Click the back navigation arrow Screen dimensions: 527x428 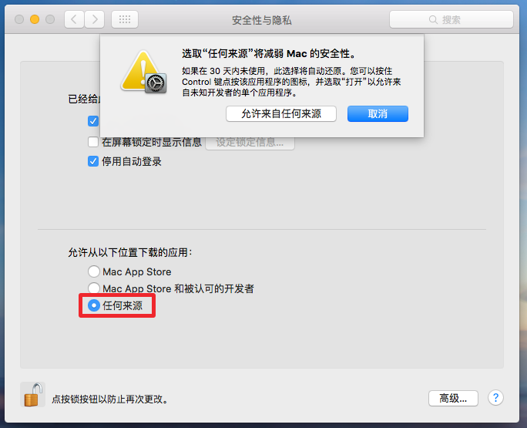coord(74,19)
